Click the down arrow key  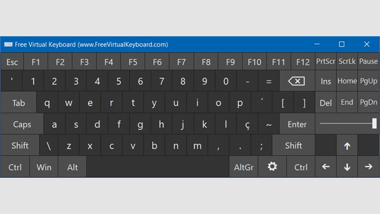pyautogui.click(x=347, y=166)
